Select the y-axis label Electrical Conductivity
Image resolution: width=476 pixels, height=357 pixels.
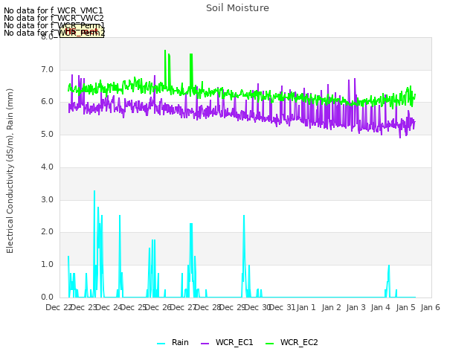pyautogui.click(x=10, y=171)
